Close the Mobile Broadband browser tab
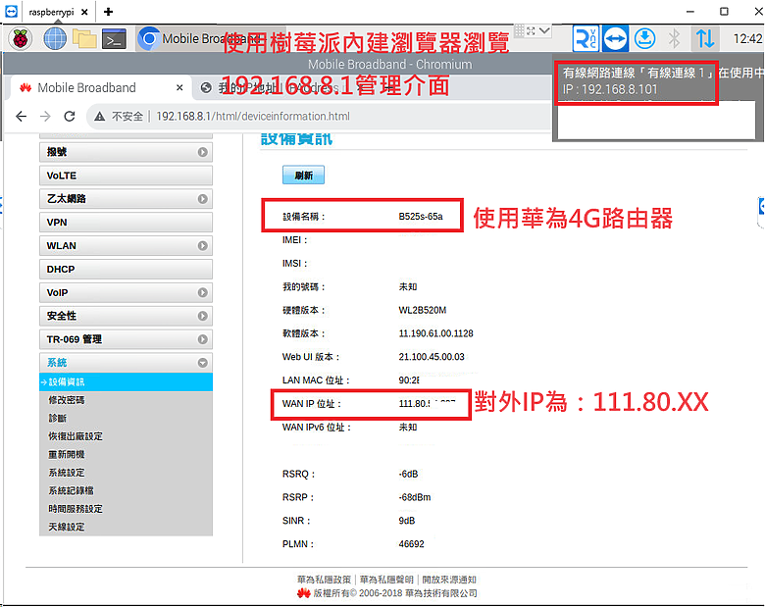The height and width of the screenshot is (607, 765). [x=179, y=88]
